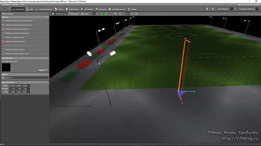Click the Позиционирование section header
The image size is (261, 146).
tap(25, 82)
